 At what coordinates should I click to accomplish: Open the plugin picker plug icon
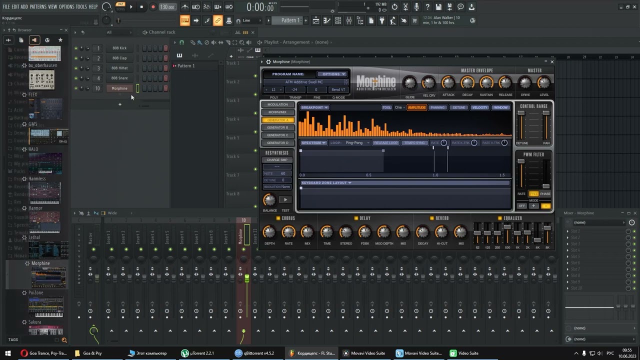(x=382, y=20)
